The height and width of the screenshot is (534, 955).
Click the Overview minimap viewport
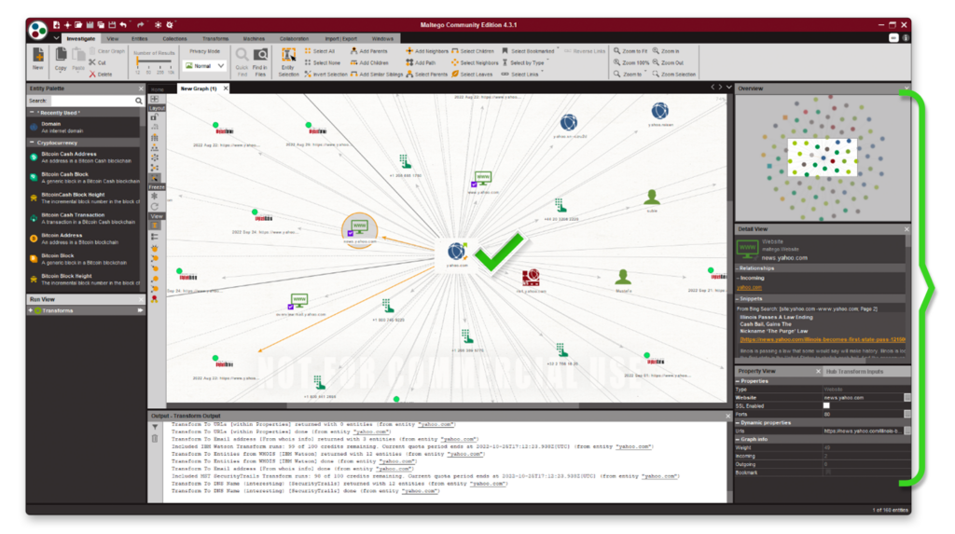pos(823,157)
